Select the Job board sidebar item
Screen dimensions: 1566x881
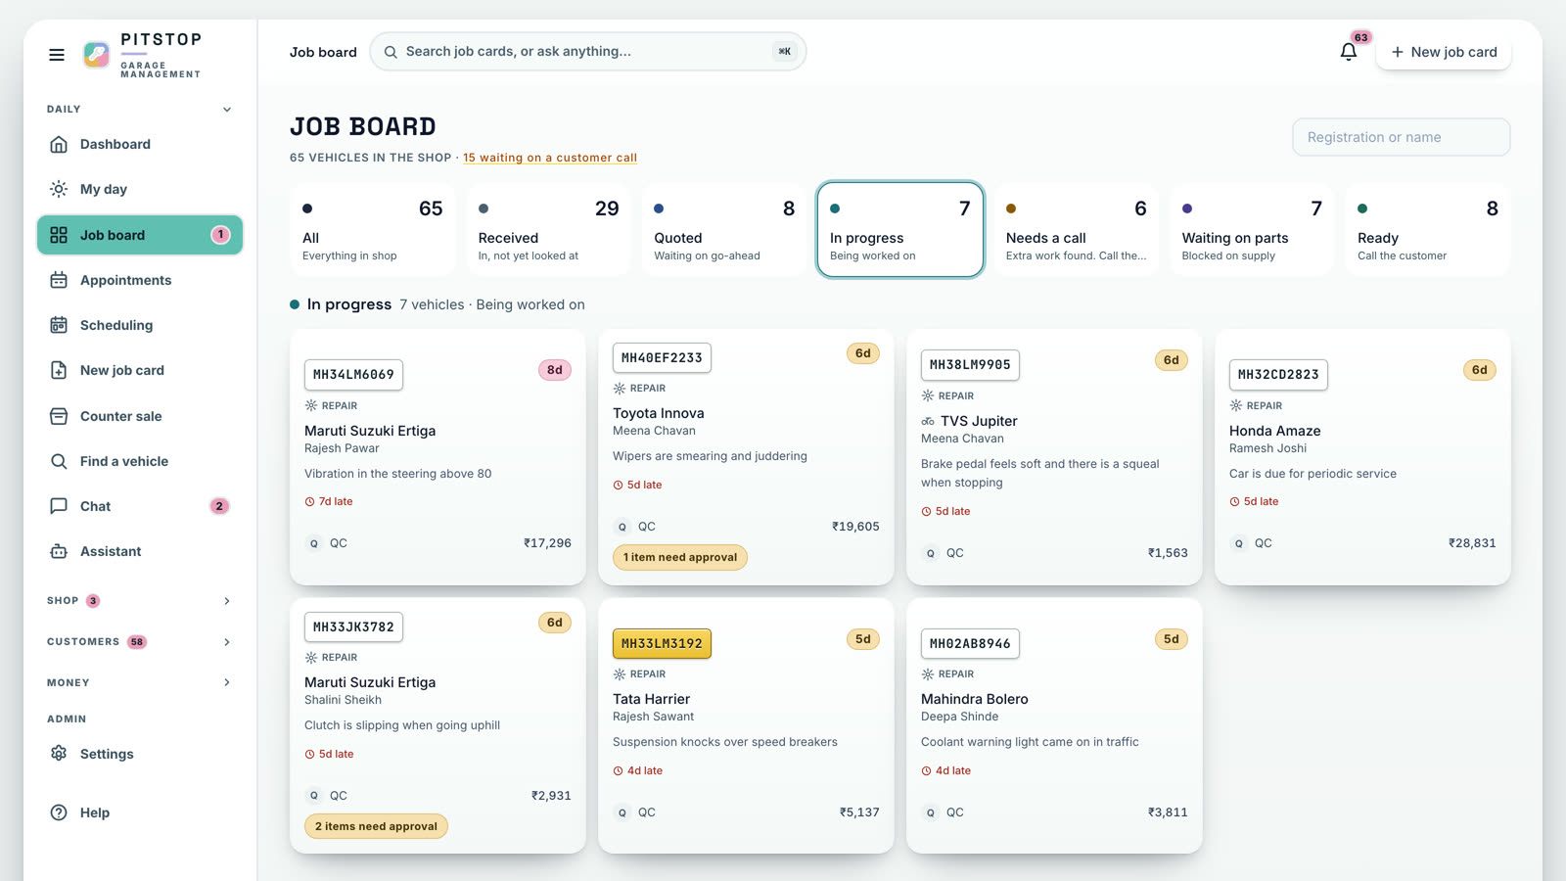tap(140, 235)
